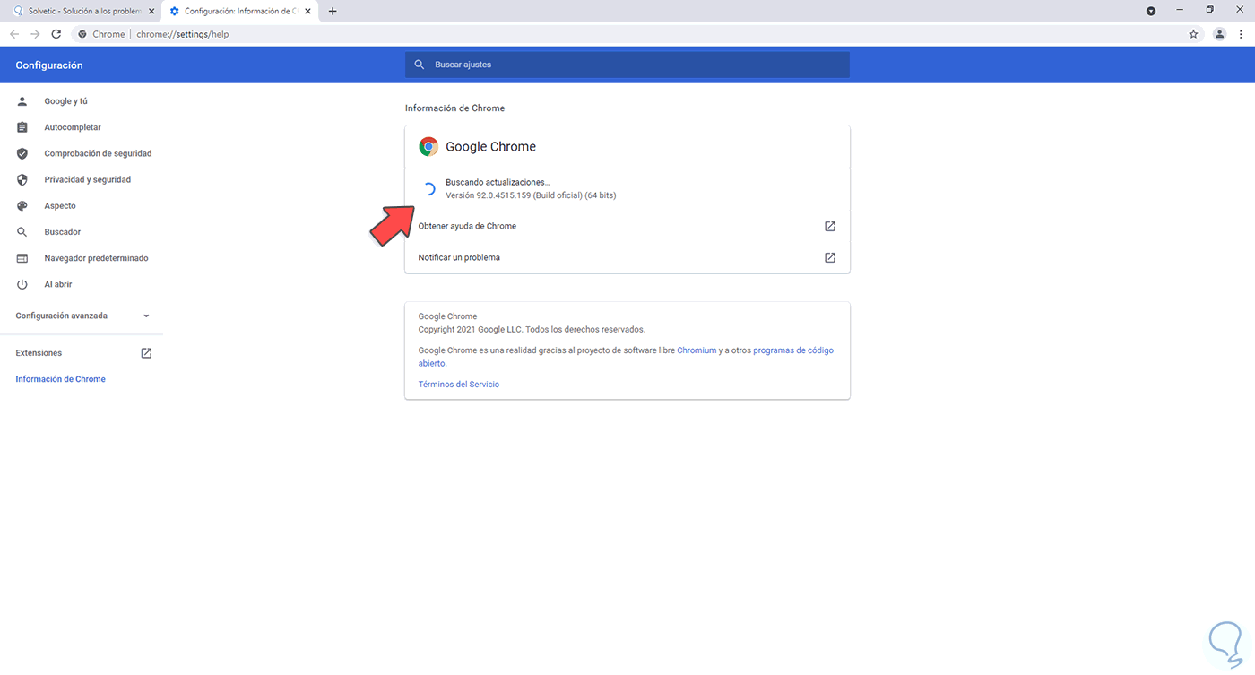Click the external-link icon next to Extensiones
This screenshot has width=1255, height=675.
tap(146, 353)
